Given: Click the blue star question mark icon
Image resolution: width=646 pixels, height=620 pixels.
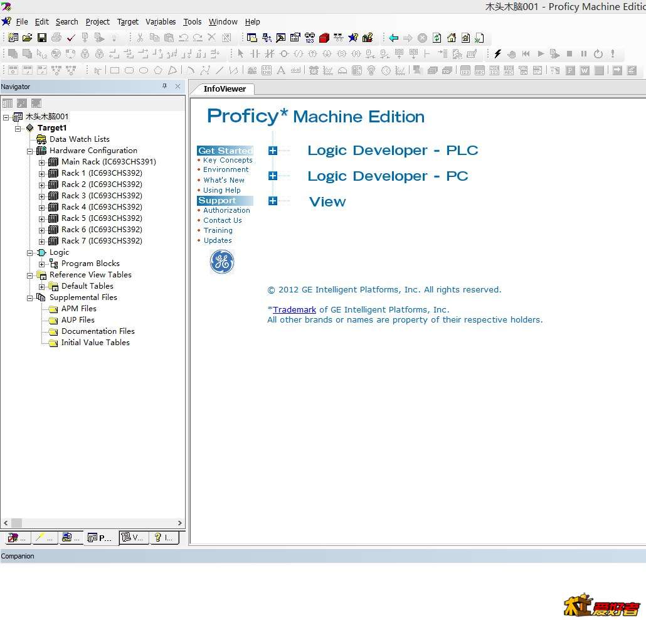Looking at the screenshot, I should coord(353,38).
